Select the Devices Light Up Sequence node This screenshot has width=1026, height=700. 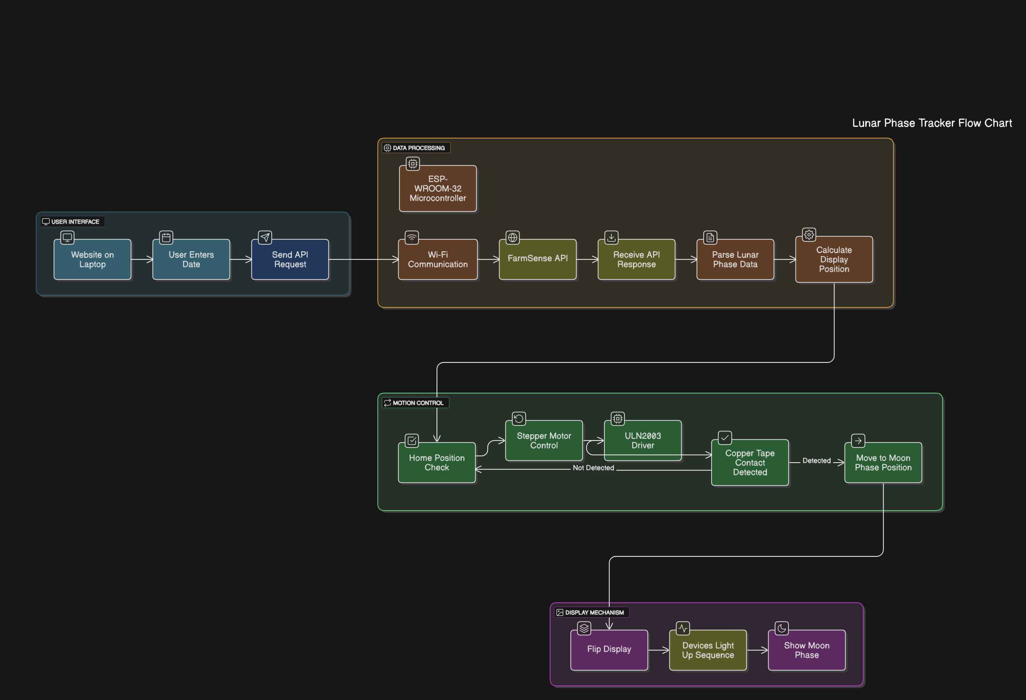click(708, 650)
